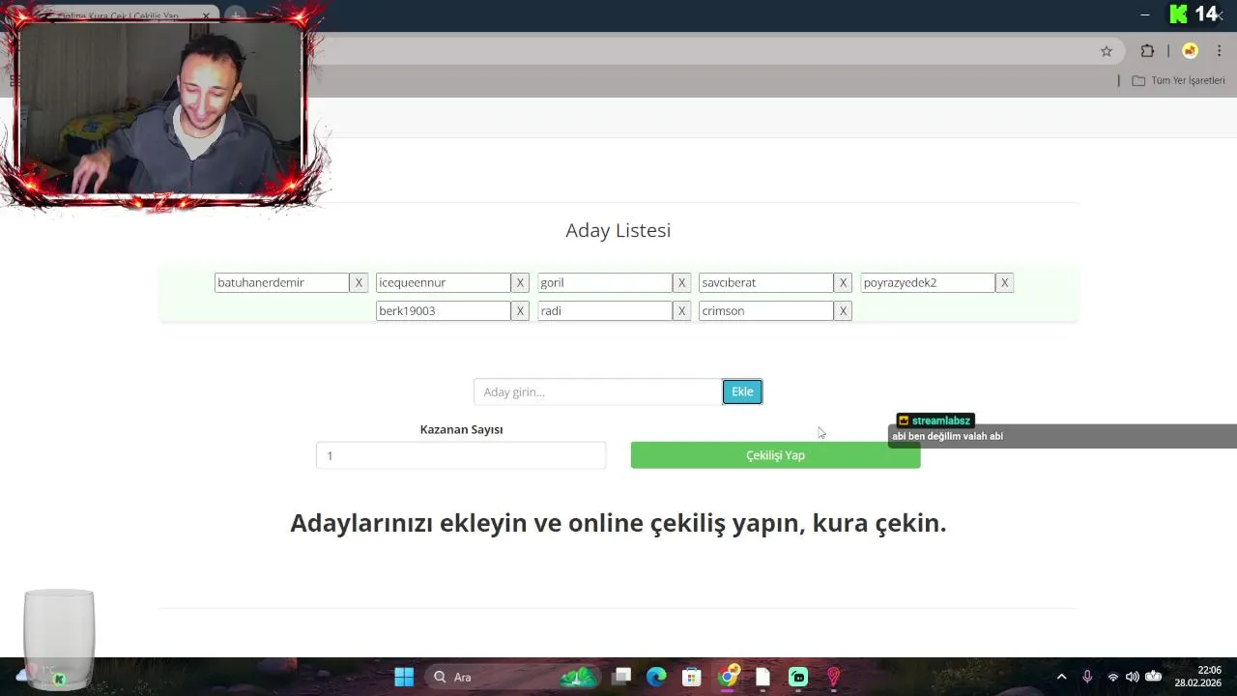Focus the savcıberat text field
The height and width of the screenshot is (696, 1237).
[x=765, y=282]
